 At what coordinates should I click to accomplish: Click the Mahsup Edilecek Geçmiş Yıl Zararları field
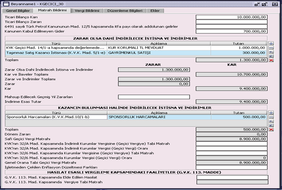[x=154, y=97]
